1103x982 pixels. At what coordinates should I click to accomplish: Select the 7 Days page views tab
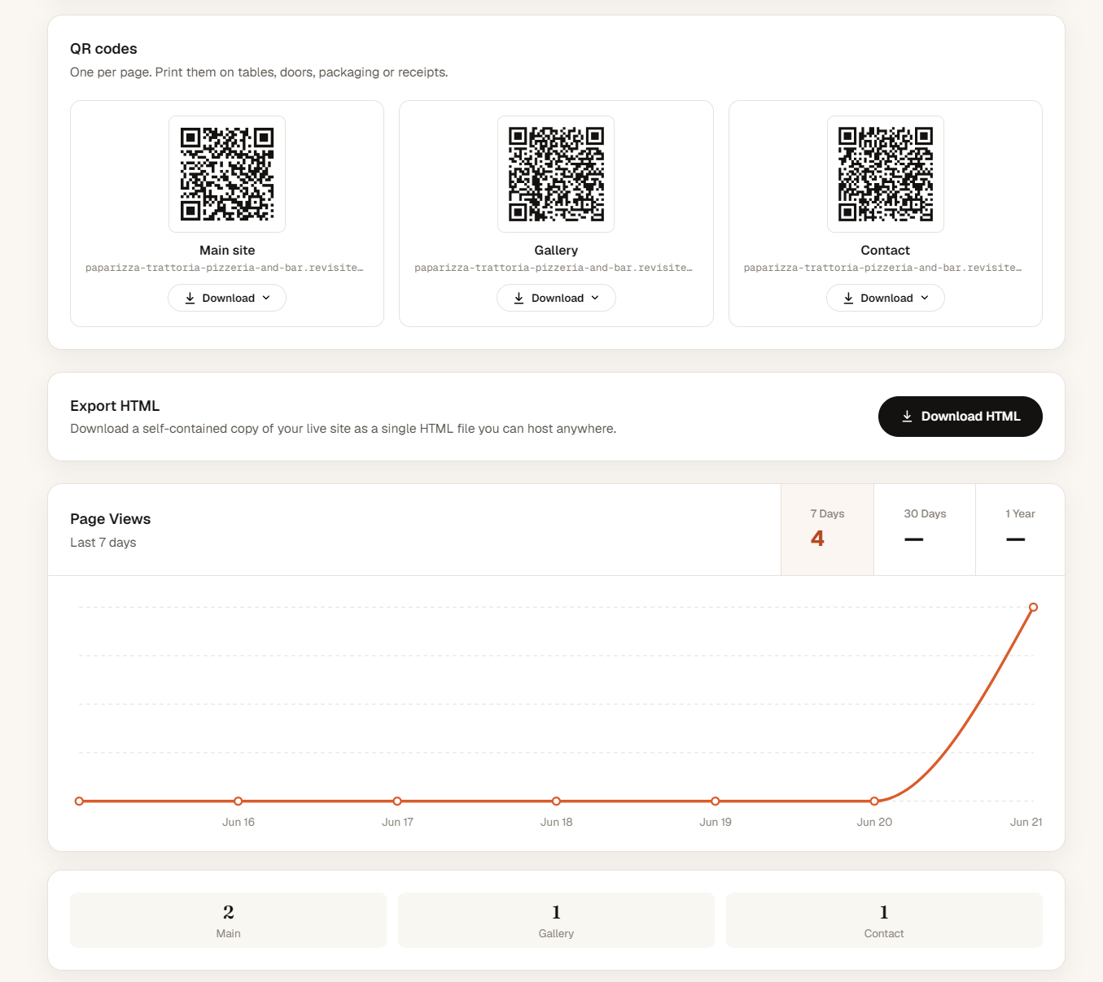[827, 530]
